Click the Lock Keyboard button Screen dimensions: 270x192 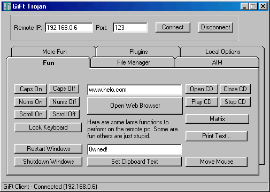(x=48, y=127)
